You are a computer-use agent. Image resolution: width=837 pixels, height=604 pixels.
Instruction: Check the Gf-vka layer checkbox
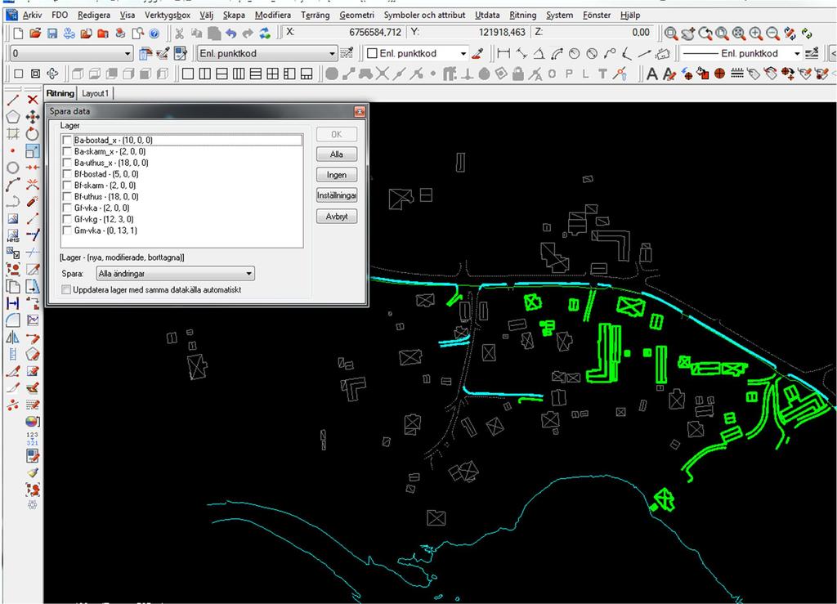[x=67, y=208]
